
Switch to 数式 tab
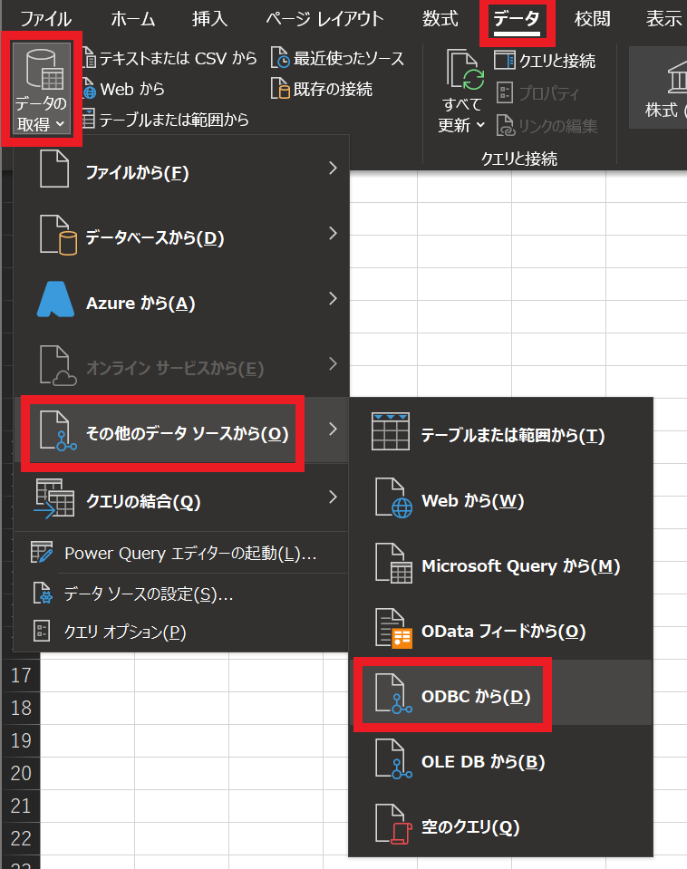440,19
